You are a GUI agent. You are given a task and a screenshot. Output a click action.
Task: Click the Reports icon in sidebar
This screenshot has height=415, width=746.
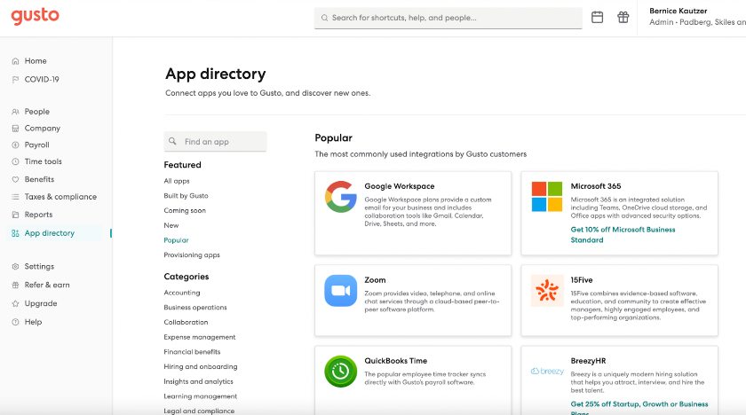(x=15, y=215)
